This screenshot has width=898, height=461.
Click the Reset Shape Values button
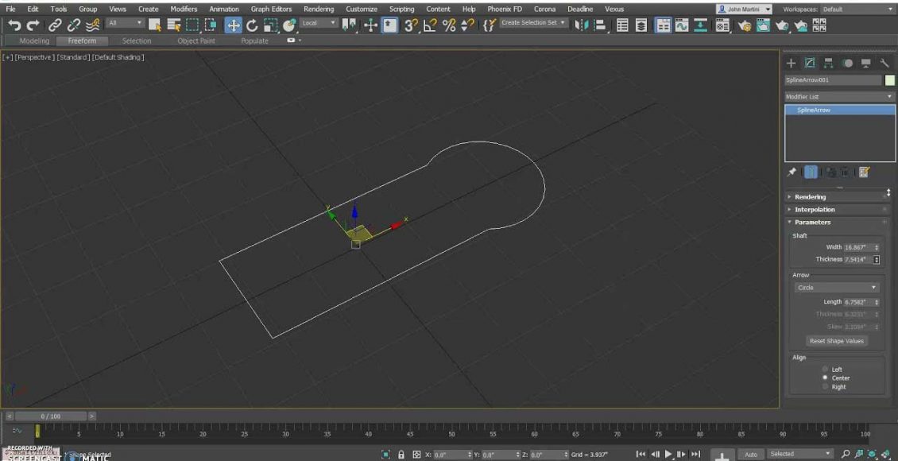coord(836,341)
